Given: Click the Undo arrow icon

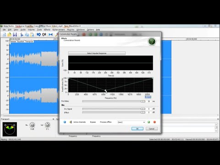Looking at the screenshot, I should click(38, 35).
